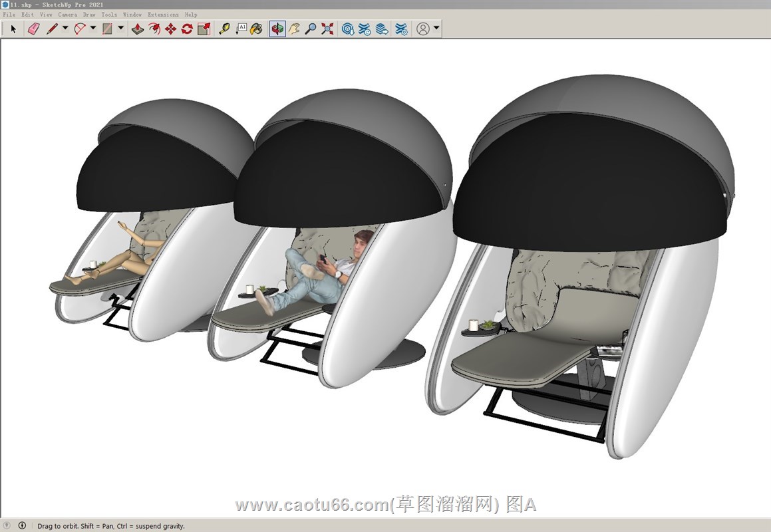Activate the Push/Pull tool
This screenshot has height=532, width=771.
(138, 29)
